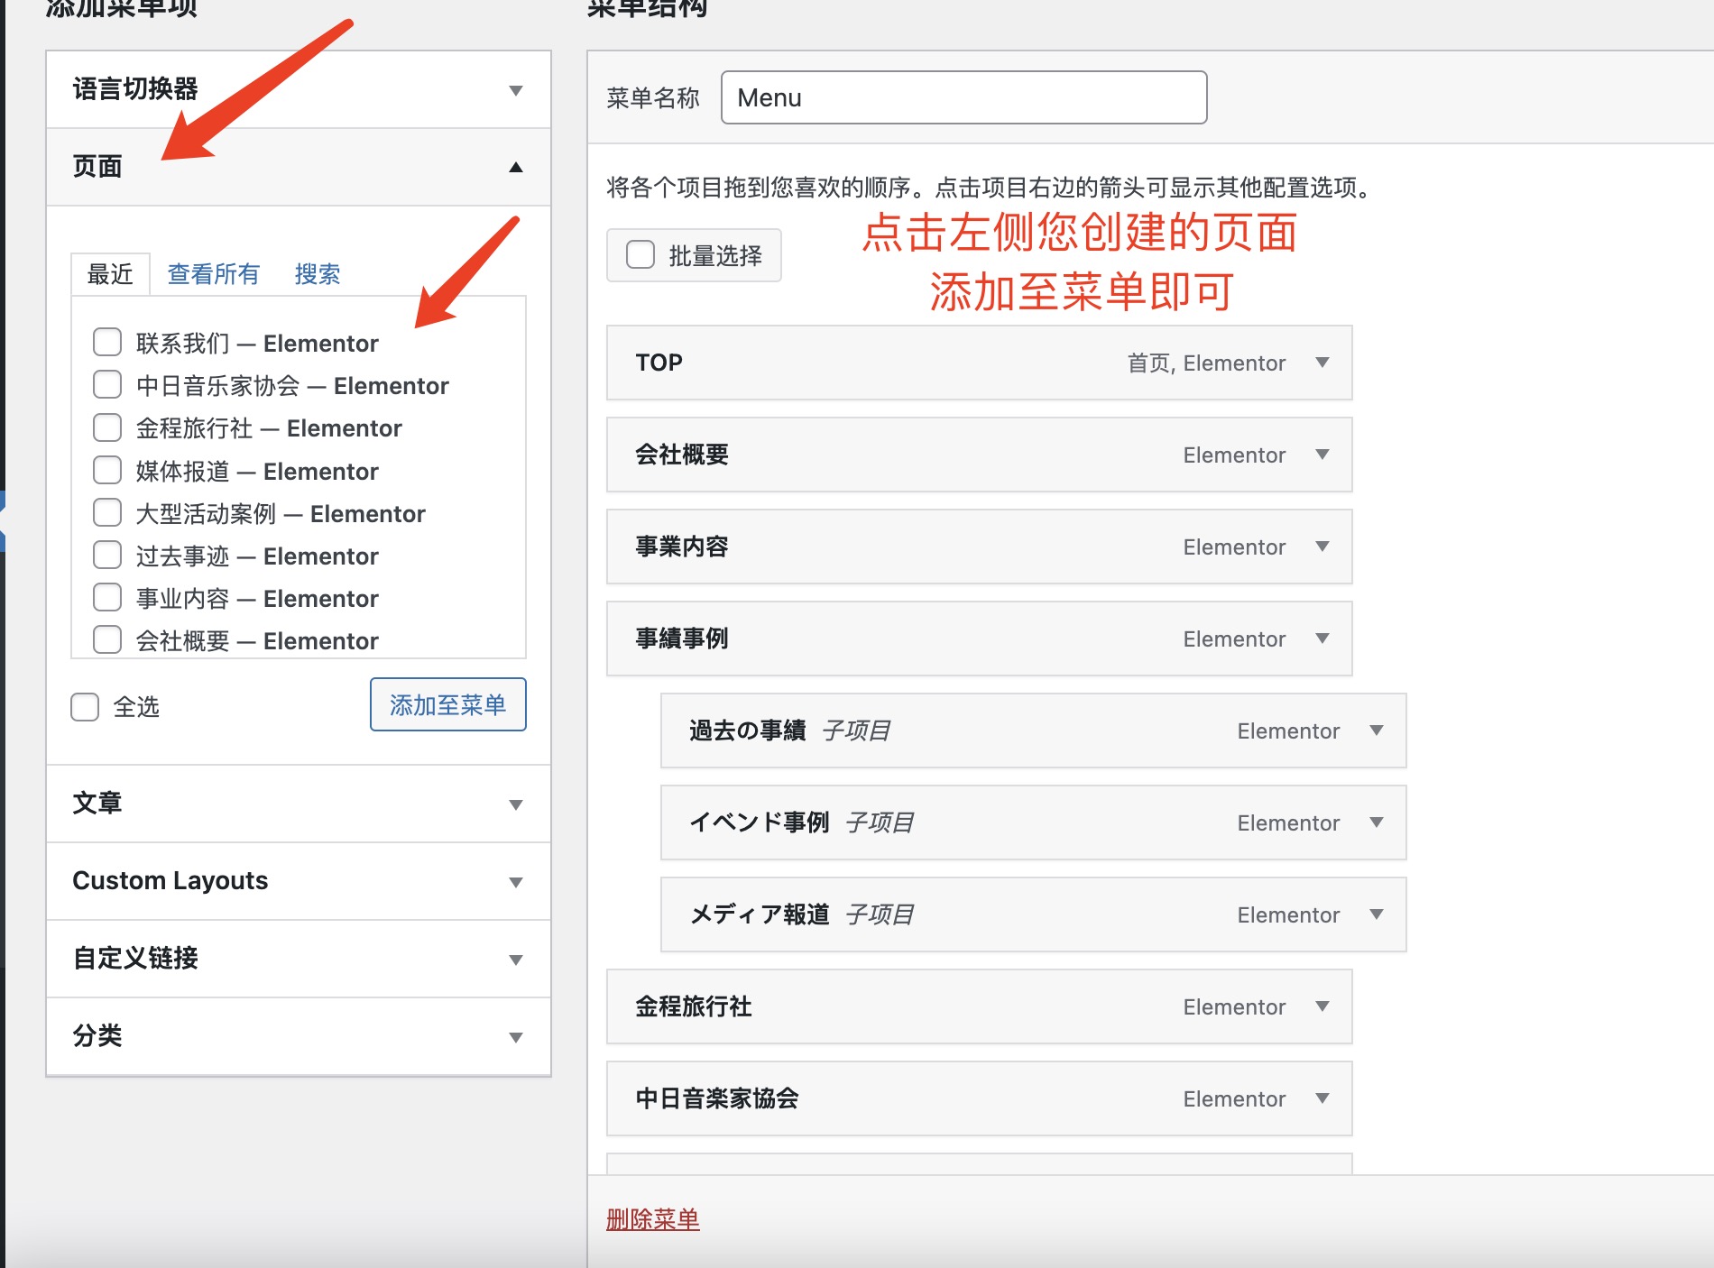
Task: Check the 联系我们 page checkbox
Action: pyautogui.click(x=107, y=343)
